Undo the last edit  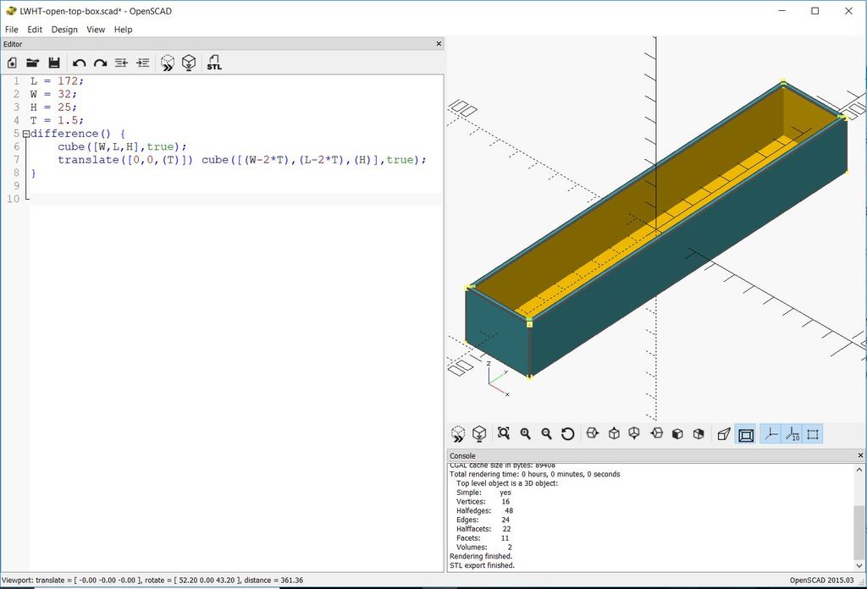(79, 63)
